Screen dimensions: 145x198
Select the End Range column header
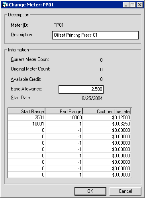64,111
